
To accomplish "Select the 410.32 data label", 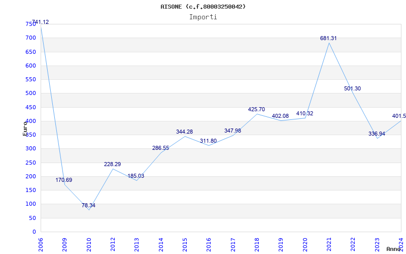I will click(x=305, y=113).
